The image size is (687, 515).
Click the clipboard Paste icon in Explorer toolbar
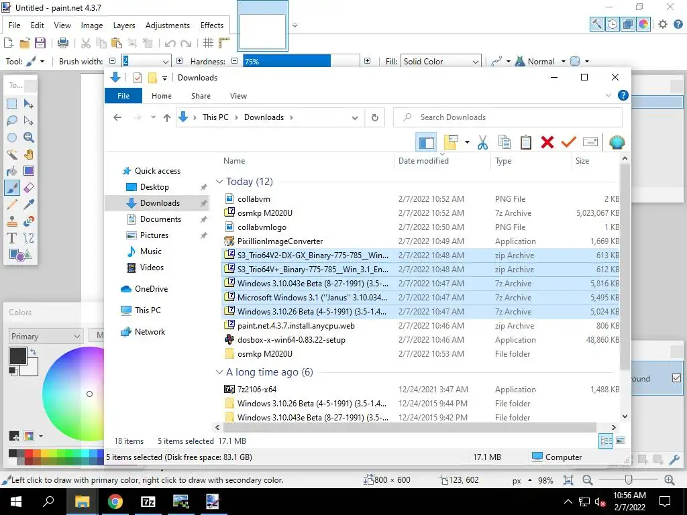coord(526,142)
